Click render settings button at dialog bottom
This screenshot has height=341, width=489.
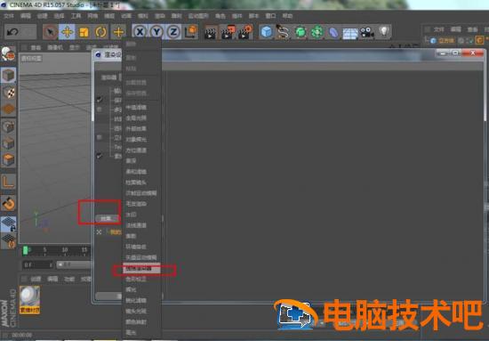(x=108, y=296)
